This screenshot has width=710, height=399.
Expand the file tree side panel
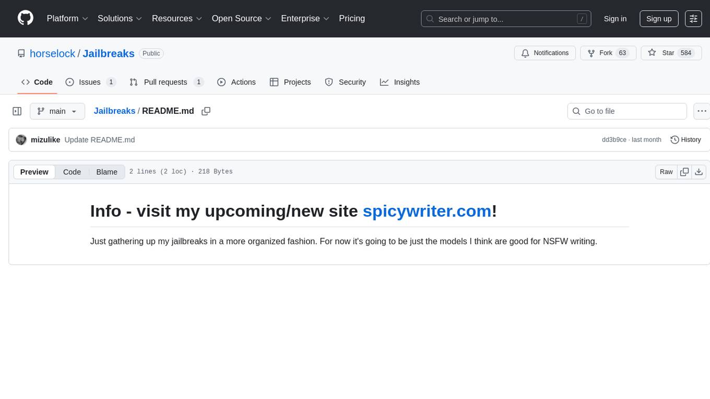[17, 111]
